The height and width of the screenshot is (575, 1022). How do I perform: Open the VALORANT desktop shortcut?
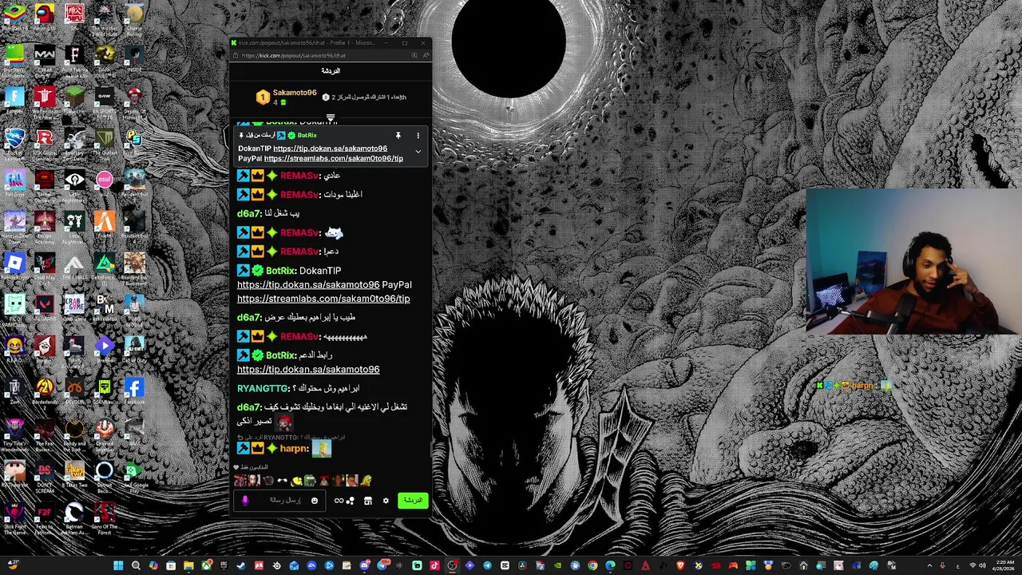pyautogui.click(x=45, y=305)
